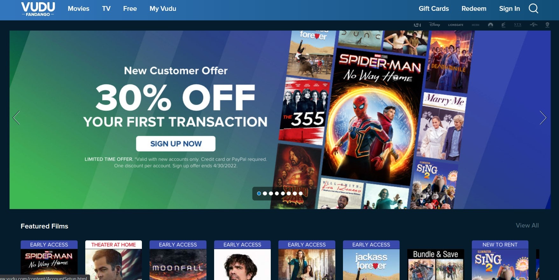Select the last carousel slide dot
This screenshot has height=280, width=559.
[x=301, y=193]
